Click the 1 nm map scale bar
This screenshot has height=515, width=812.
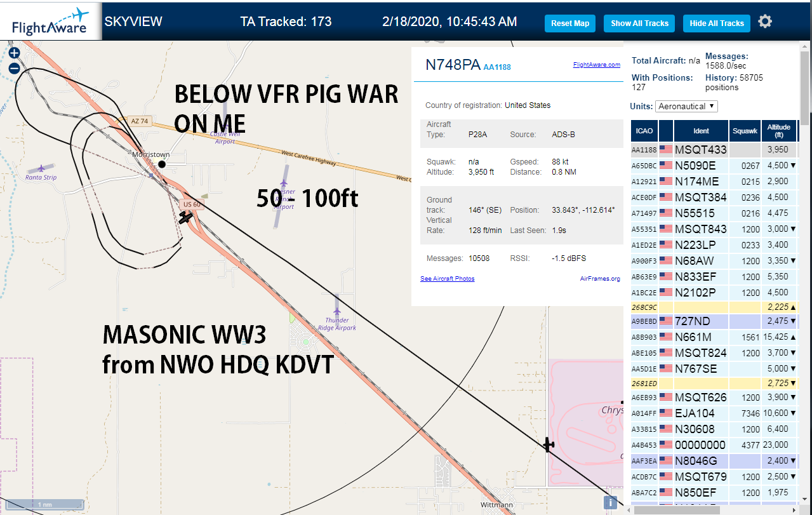pos(44,504)
